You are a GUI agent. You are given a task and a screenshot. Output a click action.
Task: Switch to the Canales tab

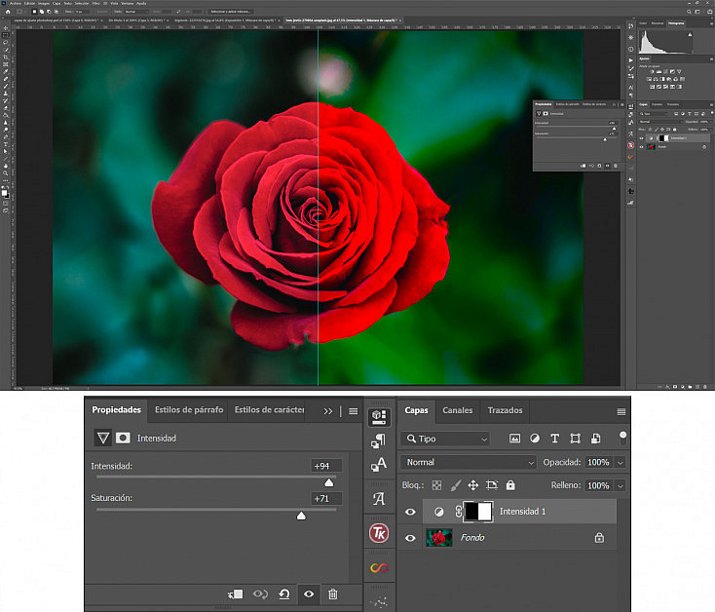(x=458, y=410)
